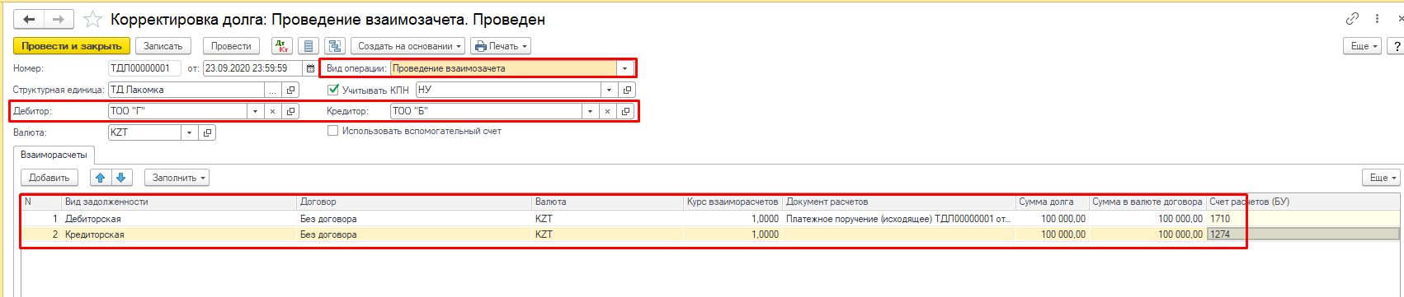Open the Кредитор record via its open icon

(x=625, y=111)
